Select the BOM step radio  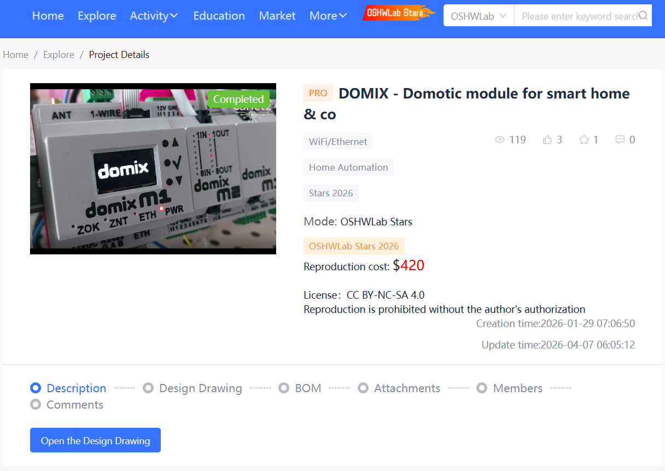(x=284, y=388)
